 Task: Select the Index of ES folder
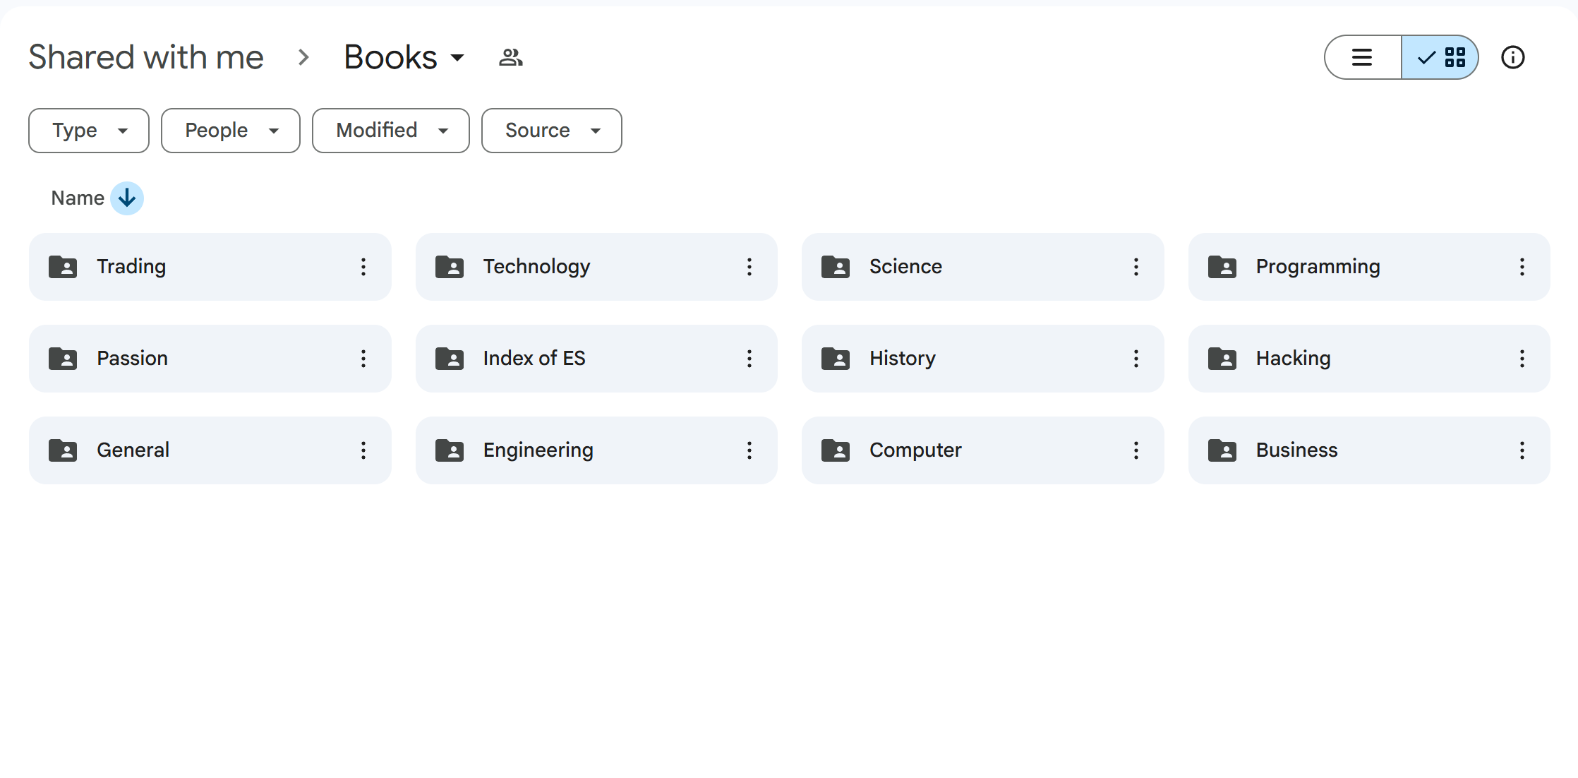pos(534,359)
